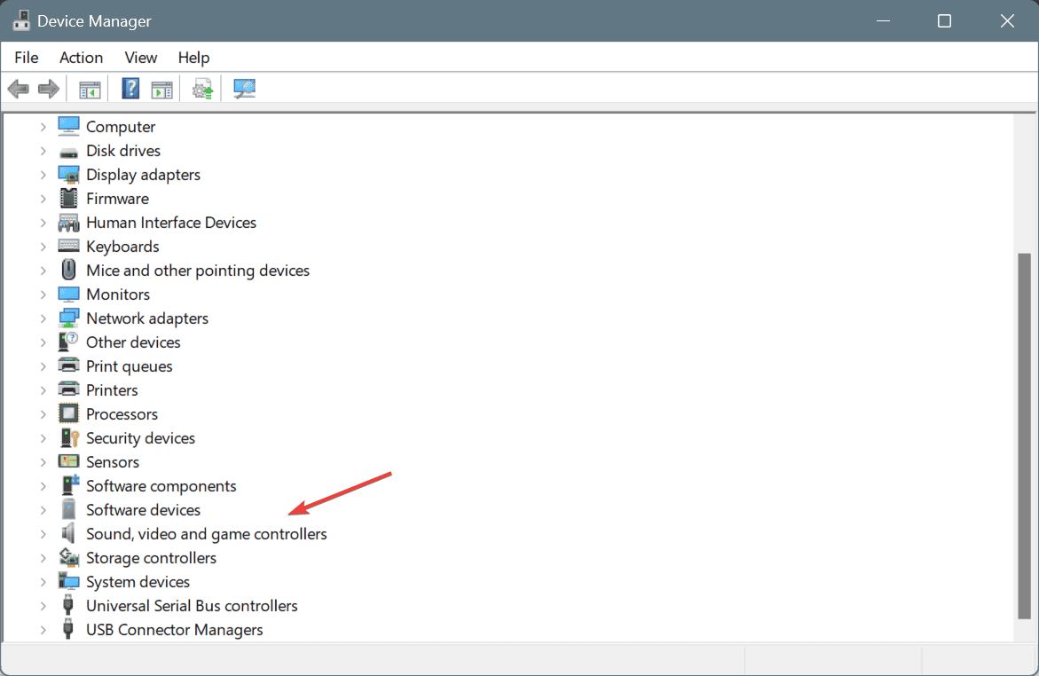1039x676 pixels.
Task: Click the Software components puzzle icon
Action: coord(69,486)
